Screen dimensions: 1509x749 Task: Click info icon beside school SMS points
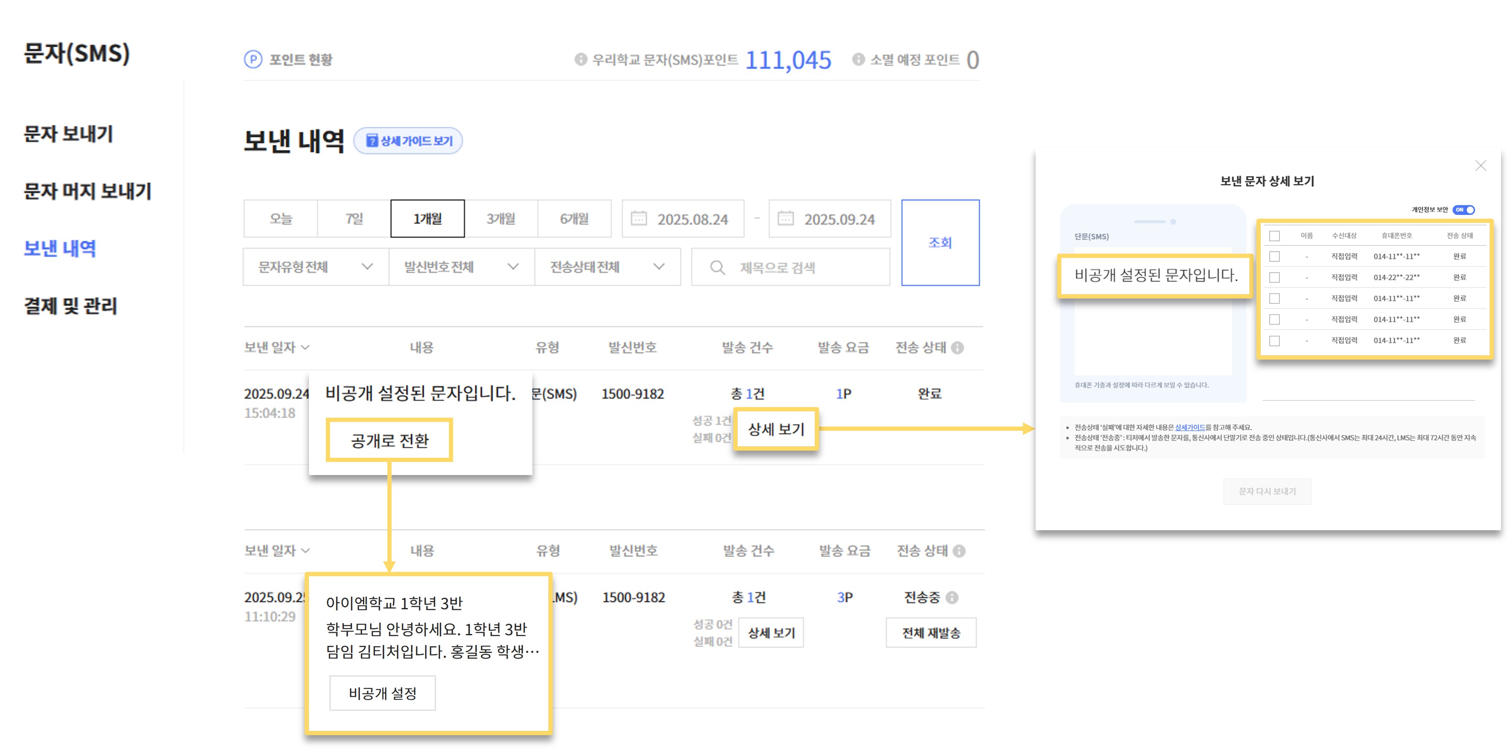click(580, 59)
